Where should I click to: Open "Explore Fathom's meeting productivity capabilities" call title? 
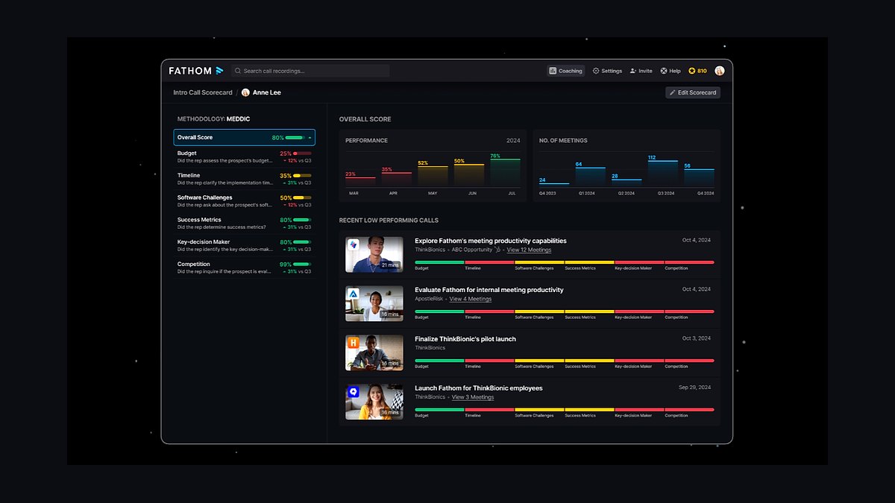pyautogui.click(x=491, y=241)
